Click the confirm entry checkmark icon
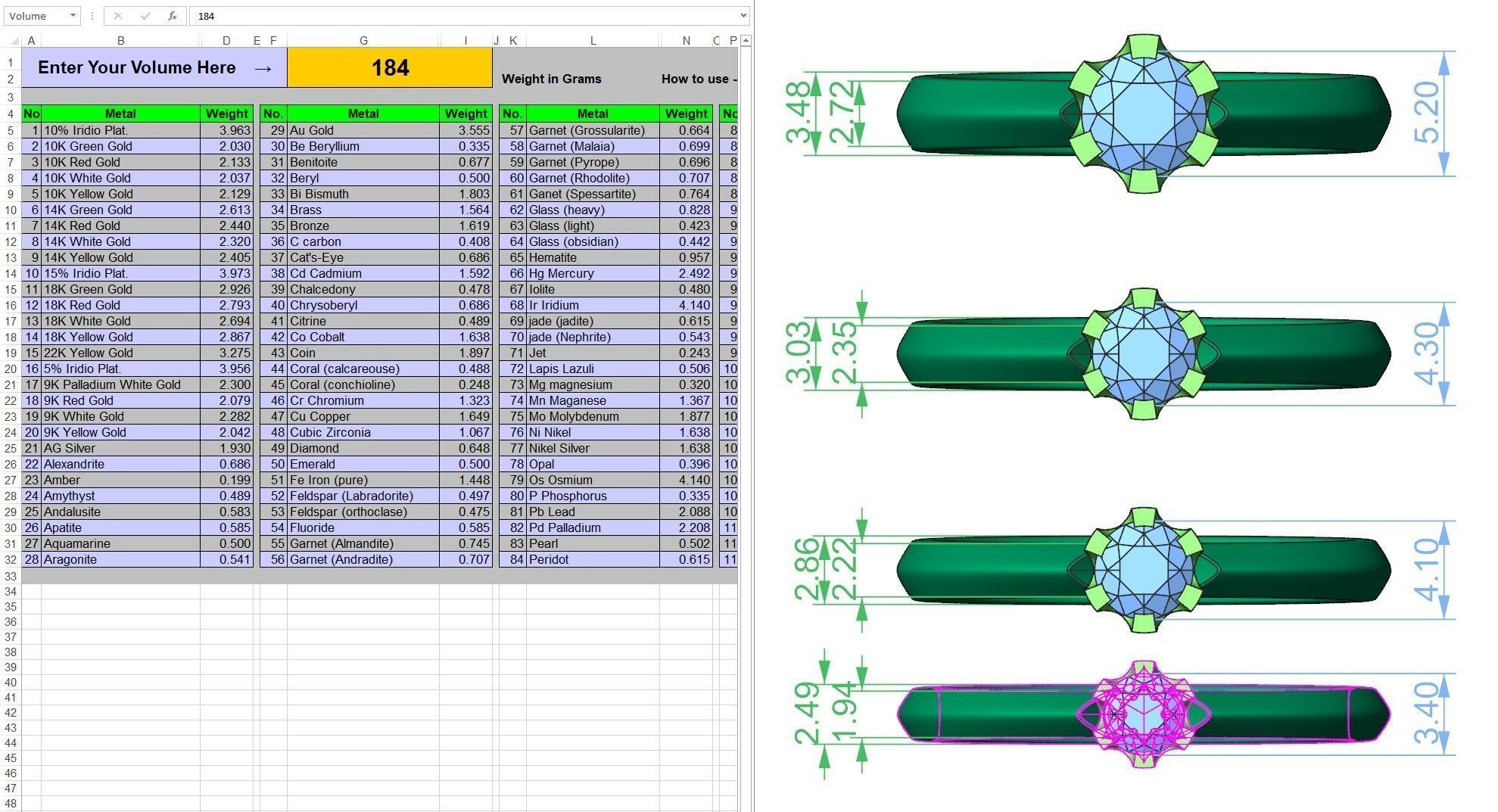Viewport: 1498px width, 812px height. (x=145, y=16)
